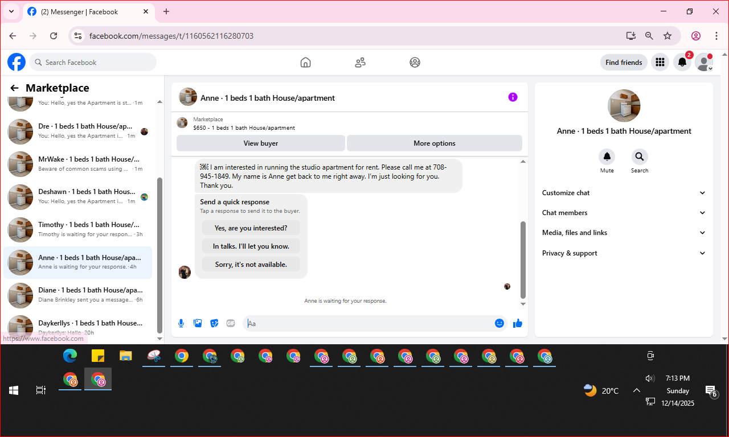
Task: Open the Chrome zoom magnifier icon
Action: (x=649, y=36)
